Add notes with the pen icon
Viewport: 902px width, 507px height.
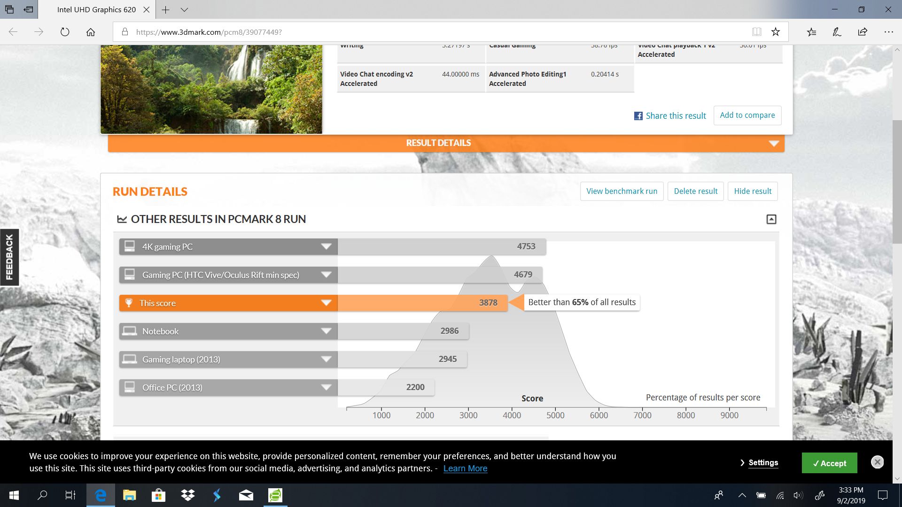click(x=837, y=32)
